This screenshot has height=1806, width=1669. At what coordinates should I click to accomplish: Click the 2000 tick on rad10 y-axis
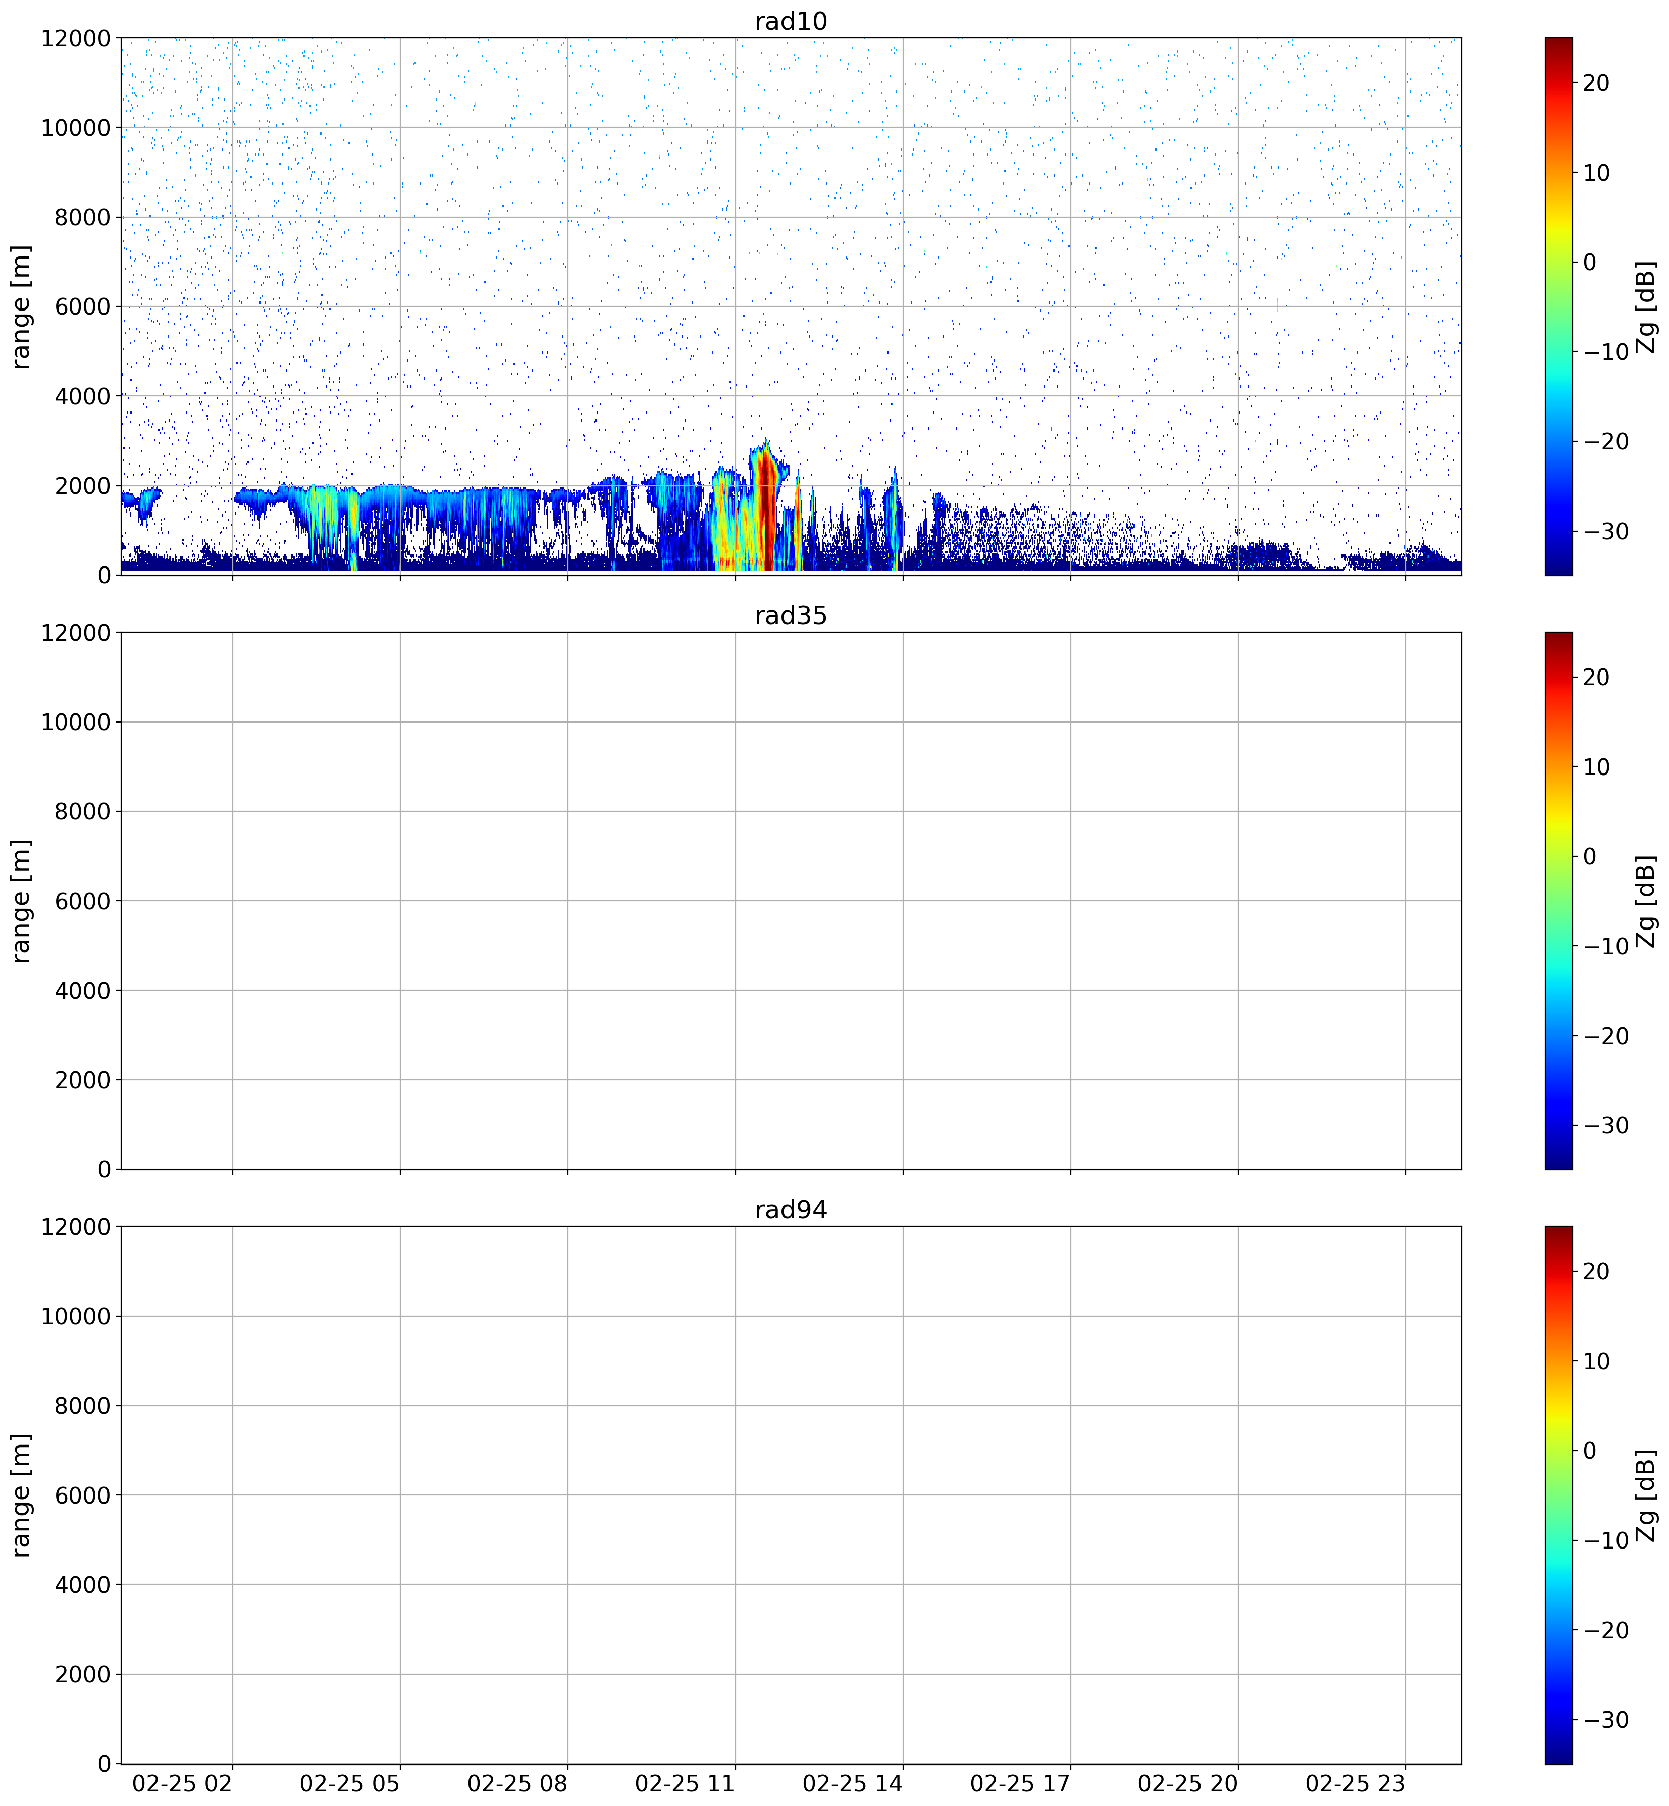tap(82, 486)
